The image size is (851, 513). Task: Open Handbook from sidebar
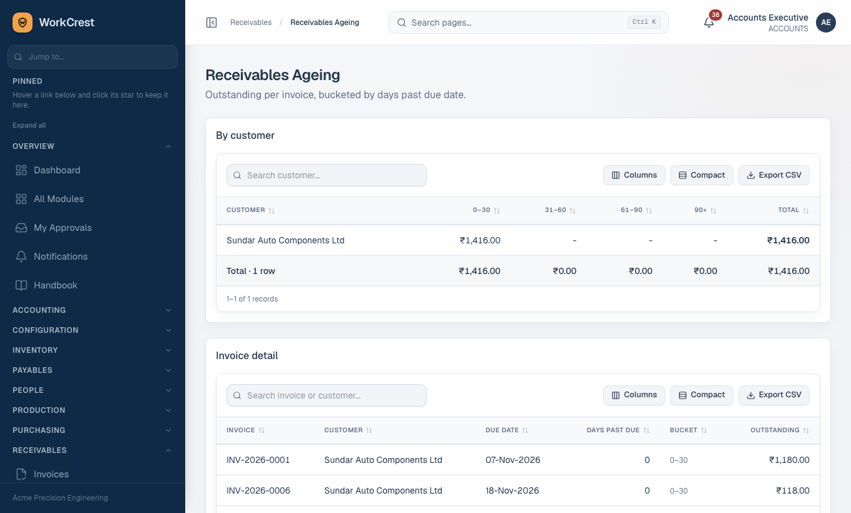(x=93, y=285)
